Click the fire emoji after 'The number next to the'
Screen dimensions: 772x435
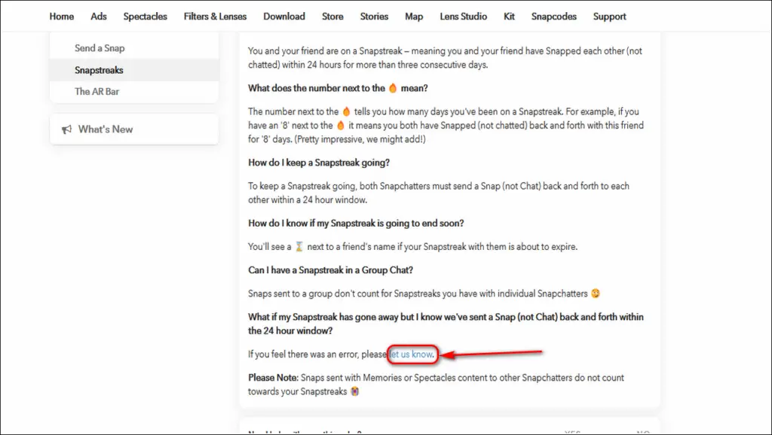(x=346, y=111)
